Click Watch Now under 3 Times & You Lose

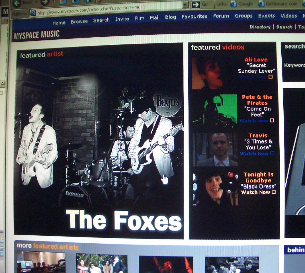(254, 154)
